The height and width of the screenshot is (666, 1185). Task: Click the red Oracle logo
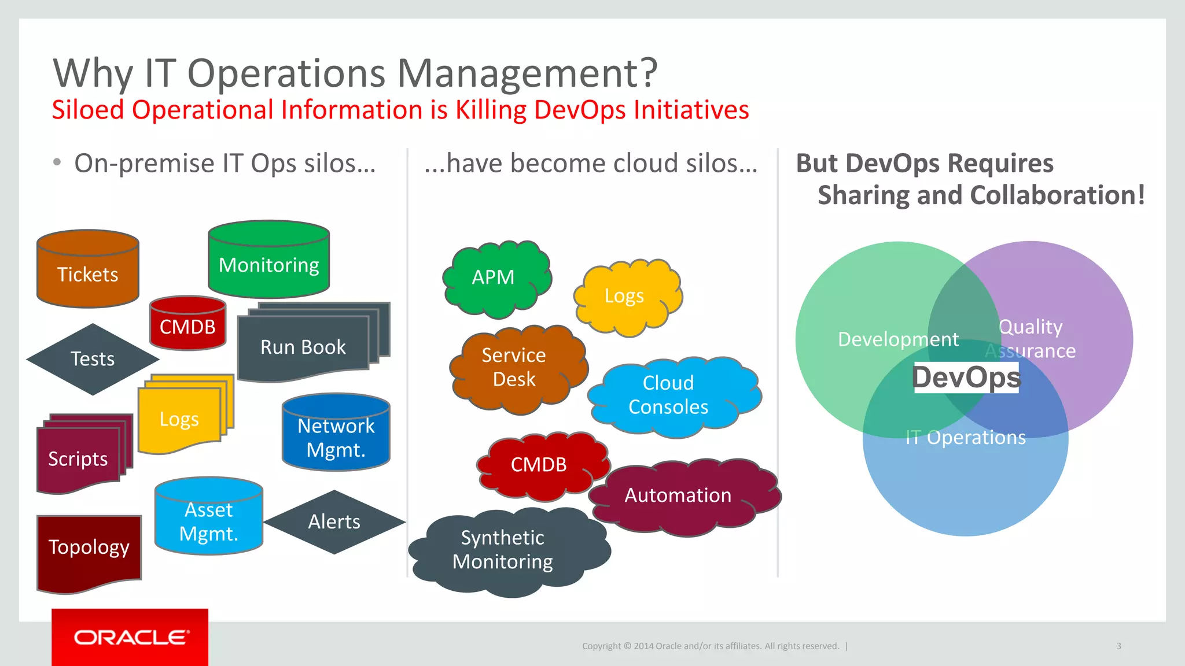pos(130,637)
